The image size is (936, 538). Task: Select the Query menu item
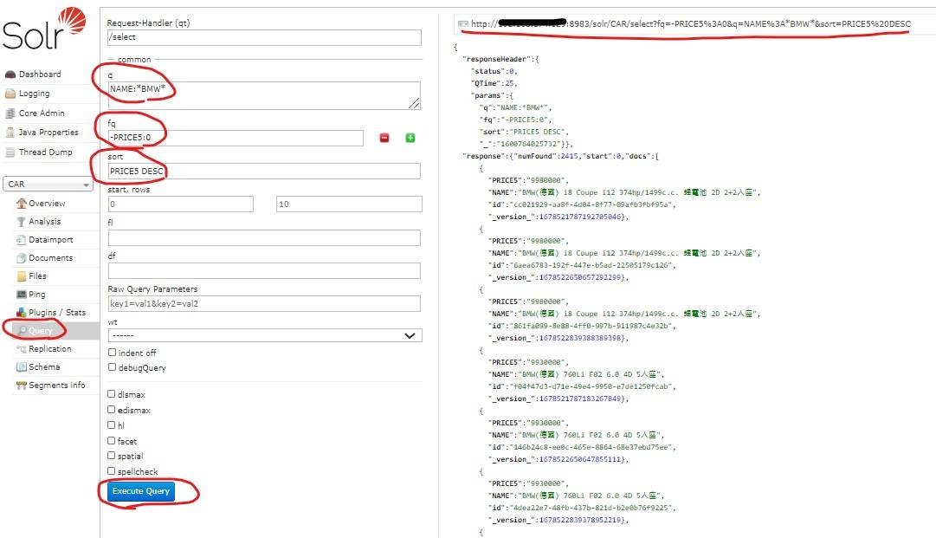(41, 331)
